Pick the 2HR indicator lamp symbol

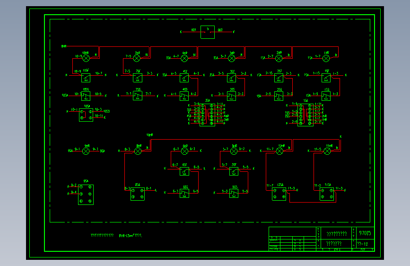coord(279,58)
